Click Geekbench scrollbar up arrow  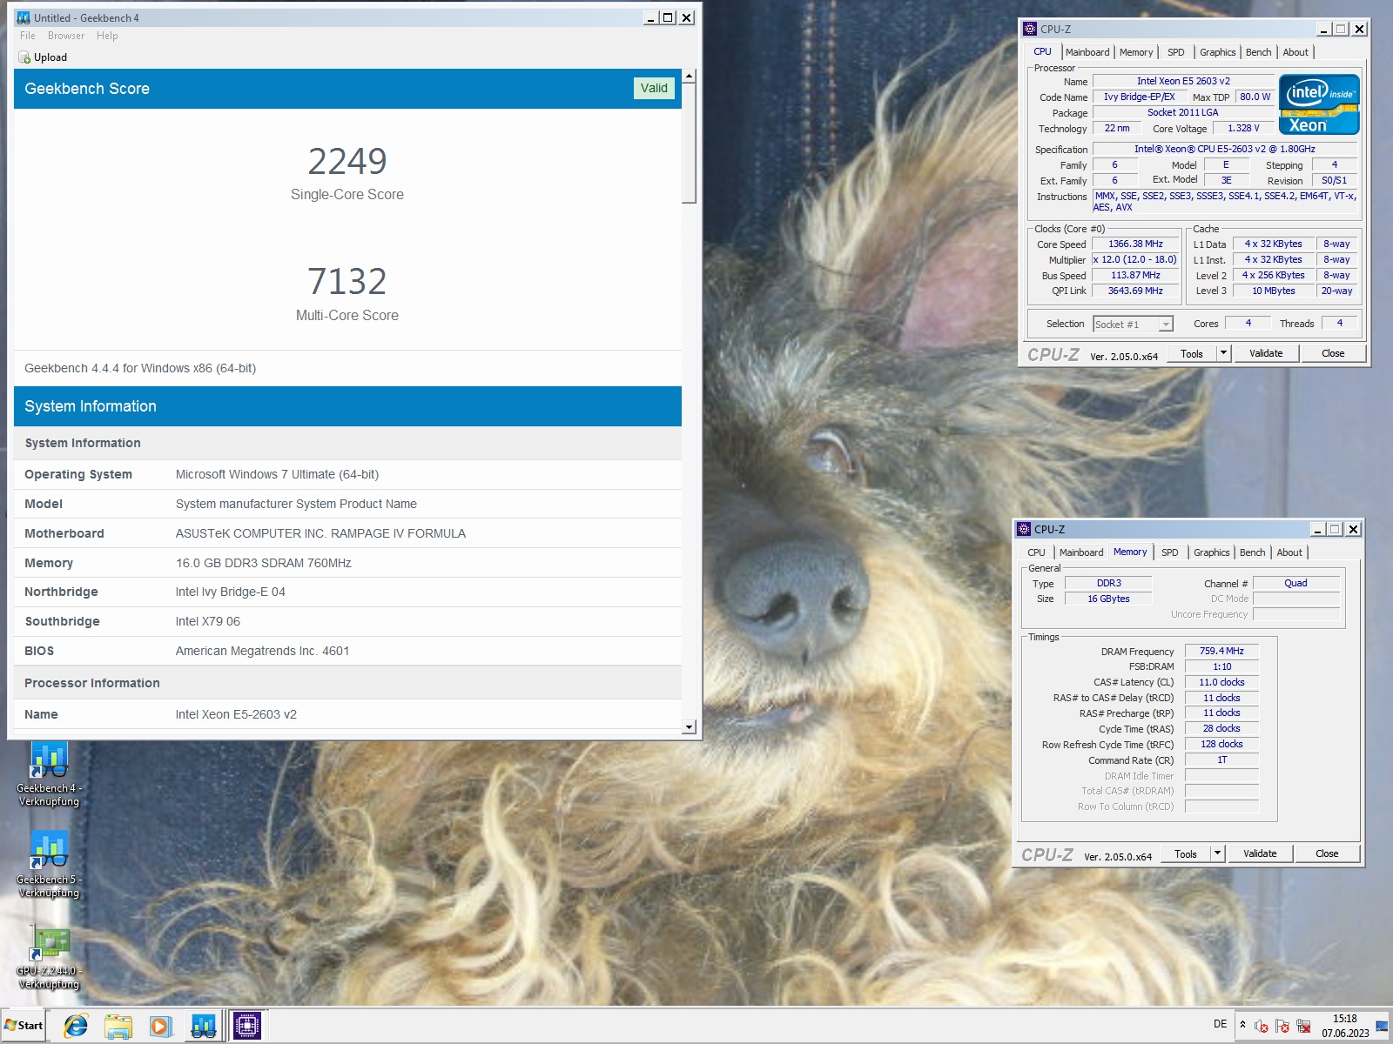click(689, 77)
